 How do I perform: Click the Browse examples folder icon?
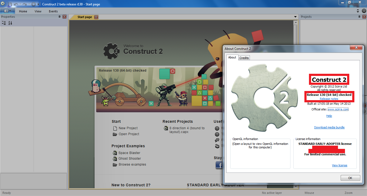coord(115,164)
